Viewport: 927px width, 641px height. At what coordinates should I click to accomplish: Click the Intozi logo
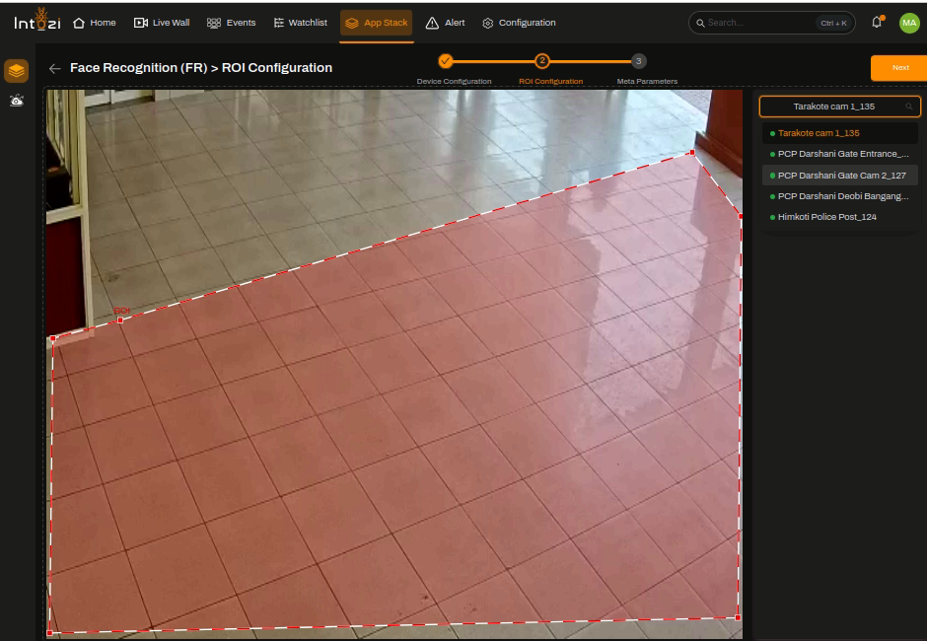pyautogui.click(x=37, y=21)
